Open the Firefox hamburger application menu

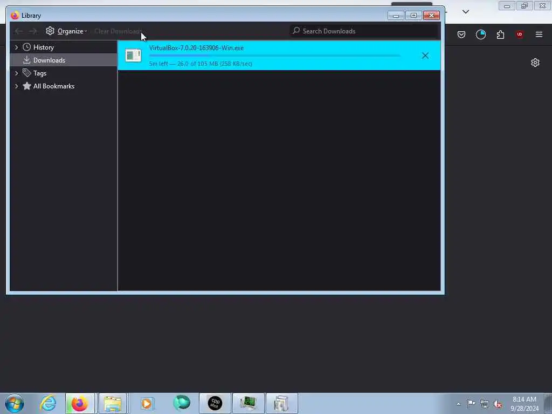539,34
